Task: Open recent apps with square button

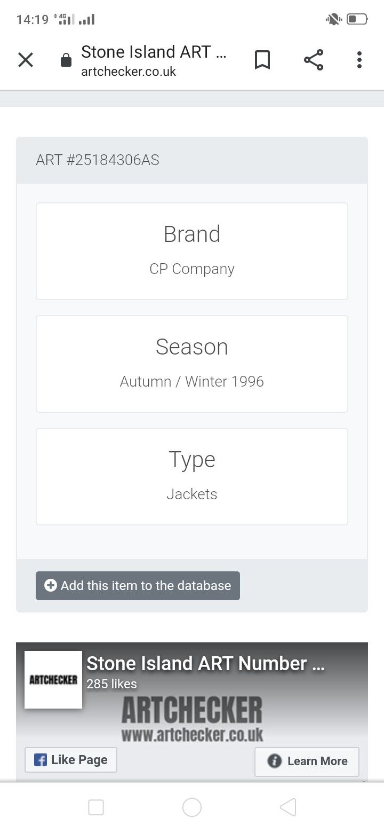Action: (96, 807)
